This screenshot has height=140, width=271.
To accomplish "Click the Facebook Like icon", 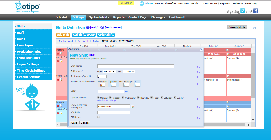I will tap(255, 11).
